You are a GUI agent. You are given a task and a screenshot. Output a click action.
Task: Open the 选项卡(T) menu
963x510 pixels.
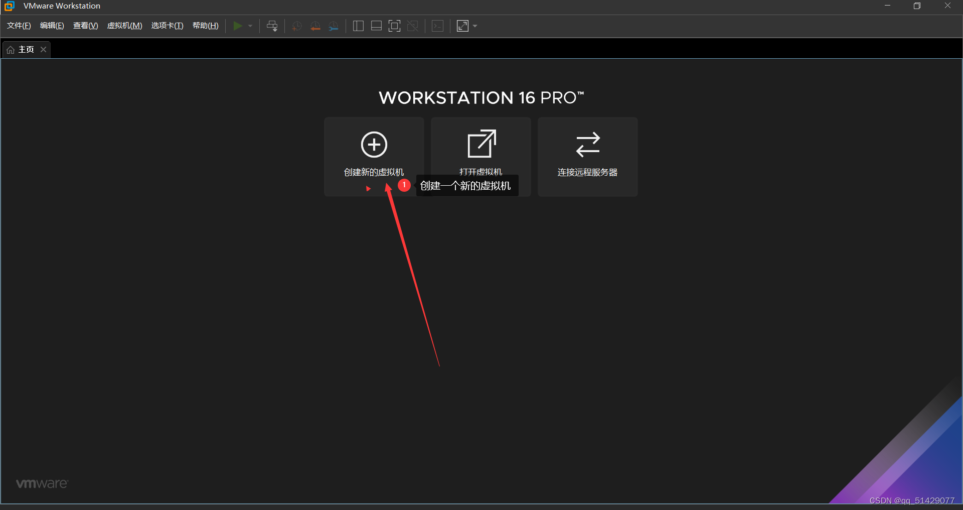(x=168, y=26)
